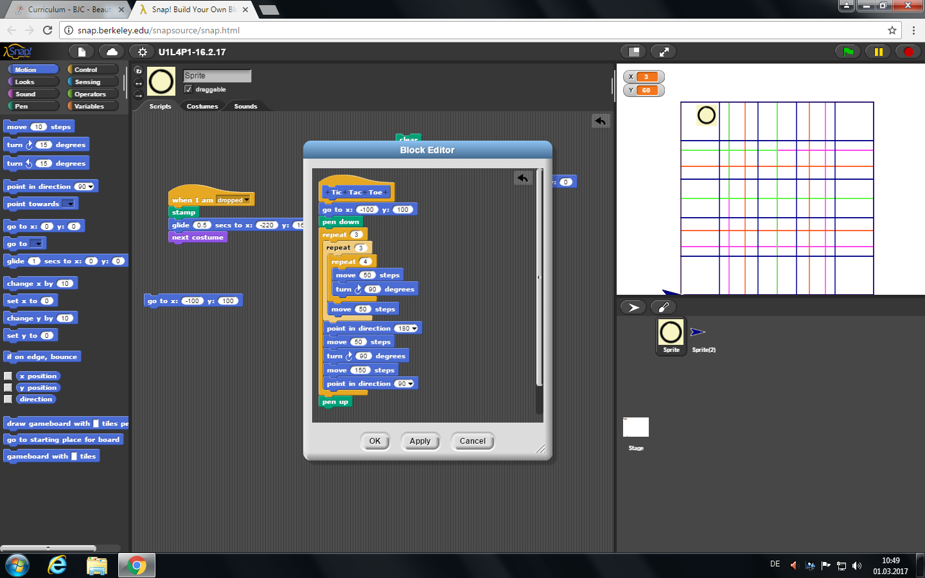Click Cancel in the Block Editor
This screenshot has height=578, width=925.
point(473,441)
